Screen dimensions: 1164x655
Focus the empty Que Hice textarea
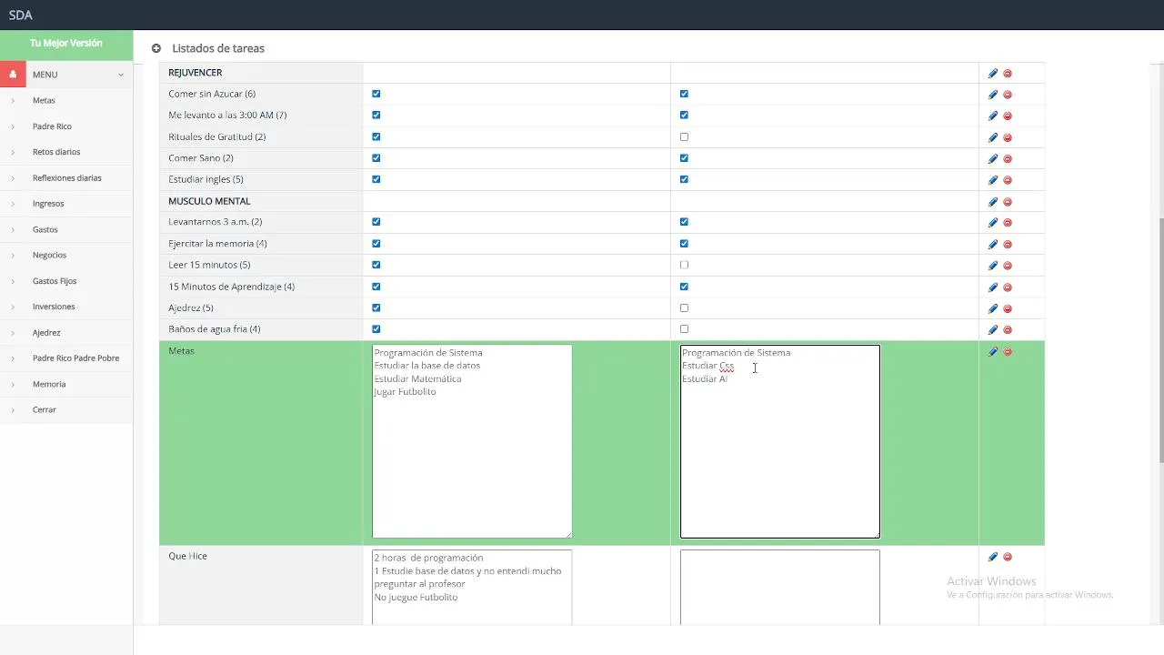click(x=780, y=588)
